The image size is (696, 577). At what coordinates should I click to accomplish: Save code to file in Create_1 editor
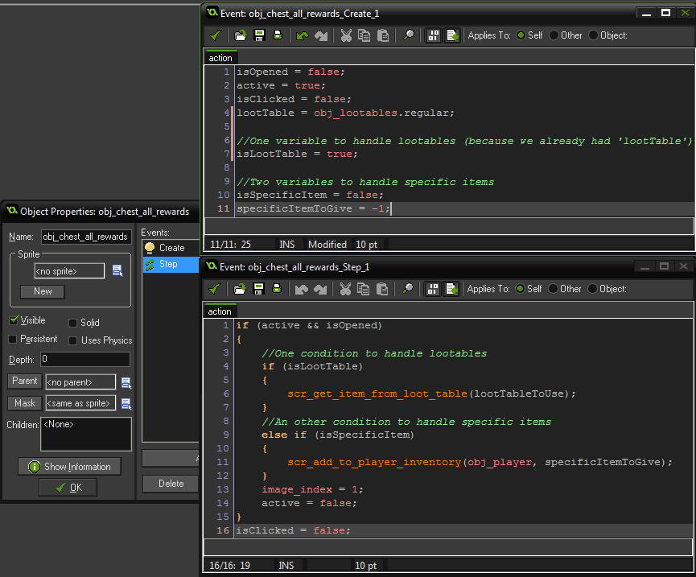[259, 35]
